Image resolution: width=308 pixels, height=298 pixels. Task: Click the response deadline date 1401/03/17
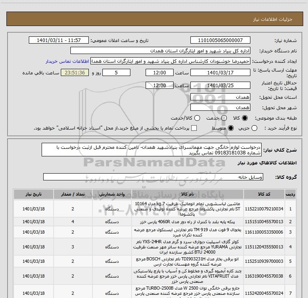(220, 72)
